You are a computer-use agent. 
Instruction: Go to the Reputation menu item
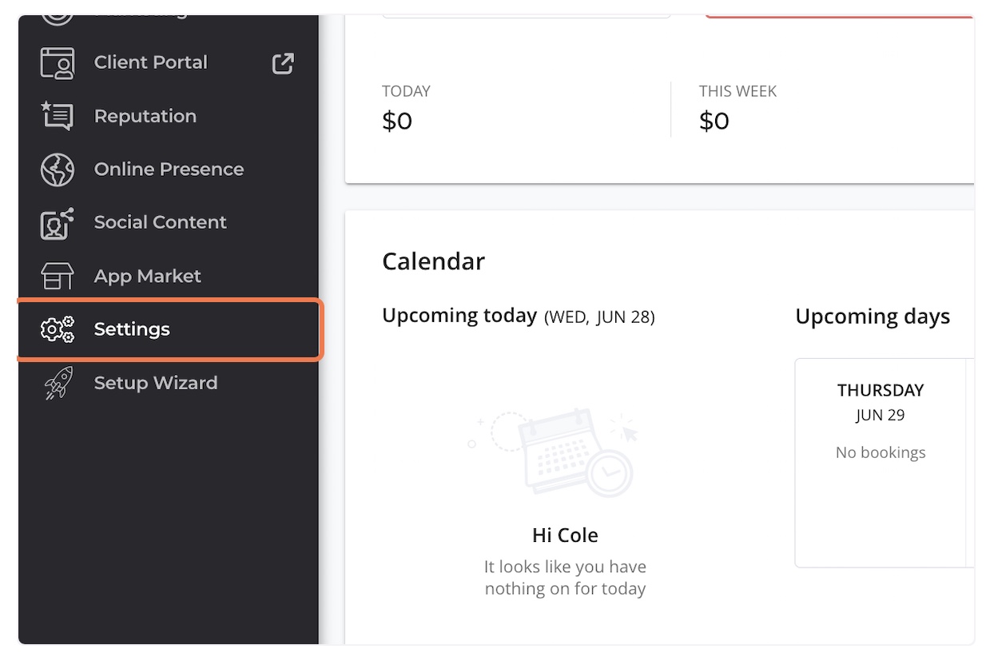coord(145,116)
